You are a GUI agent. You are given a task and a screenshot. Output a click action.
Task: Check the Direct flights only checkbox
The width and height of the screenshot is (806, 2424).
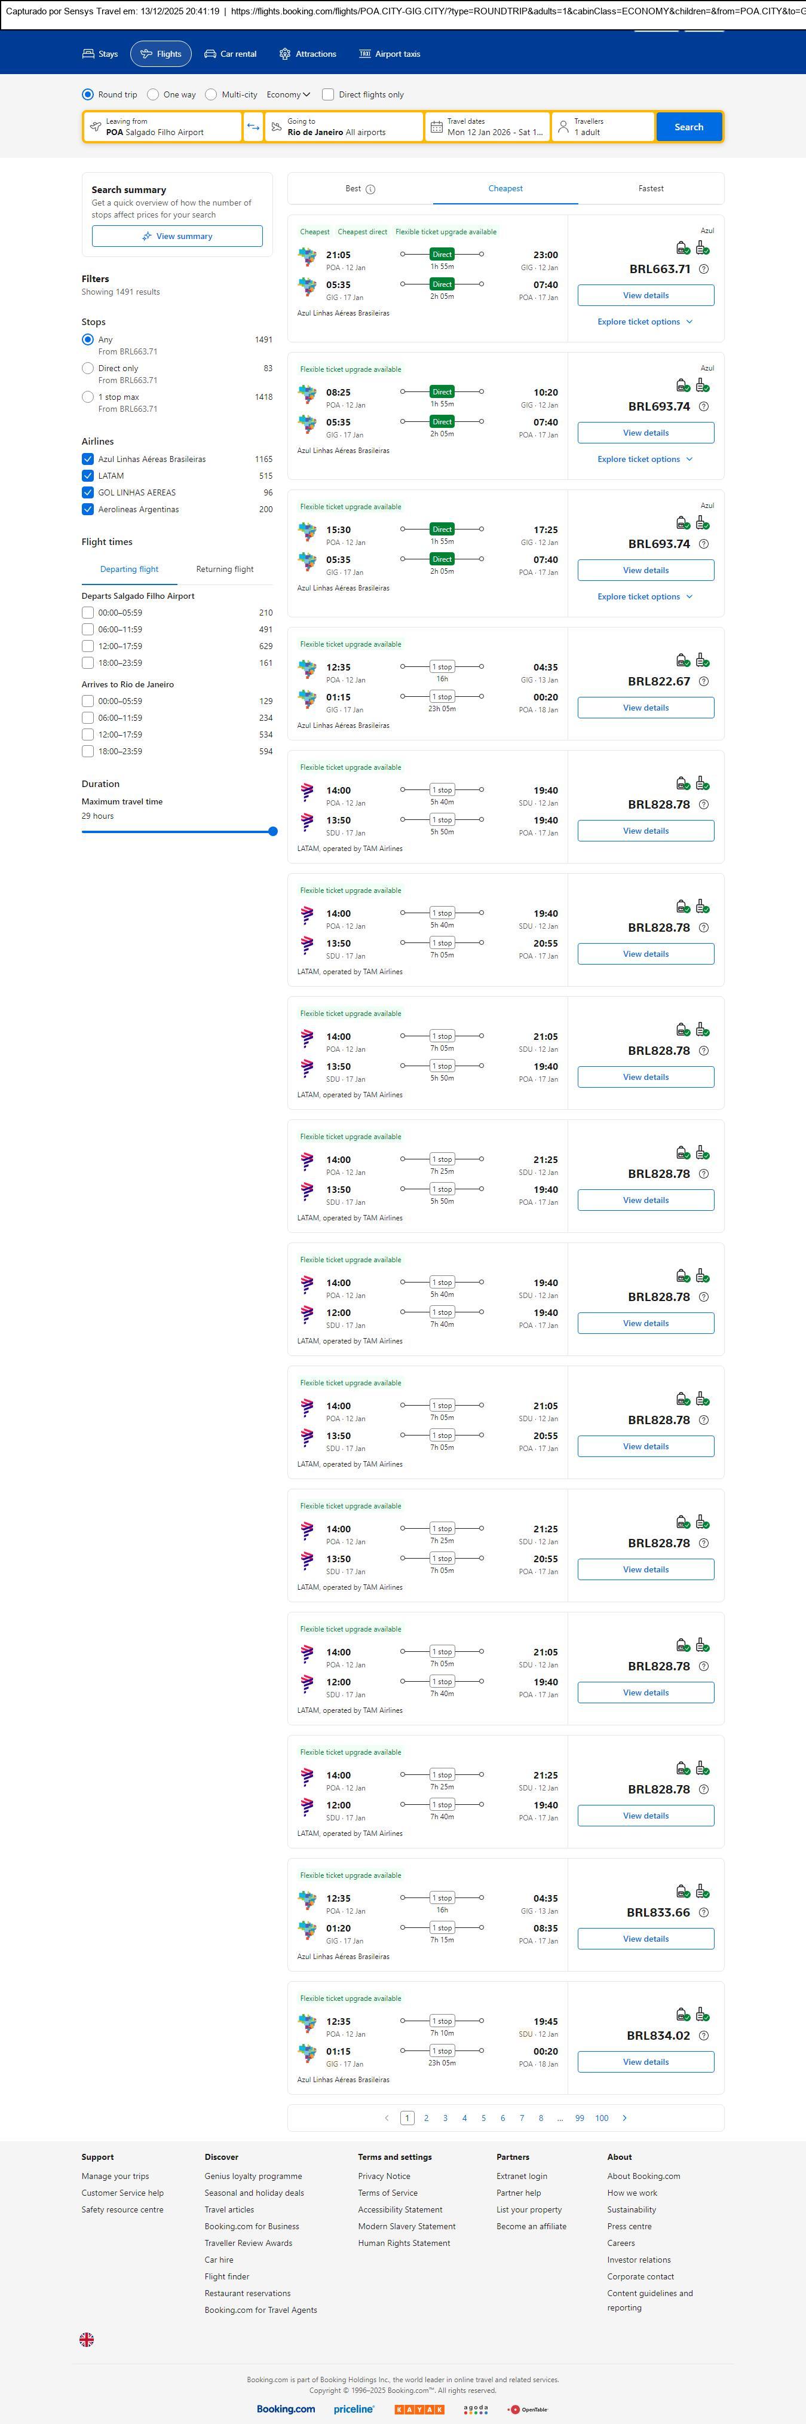click(328, 95)
